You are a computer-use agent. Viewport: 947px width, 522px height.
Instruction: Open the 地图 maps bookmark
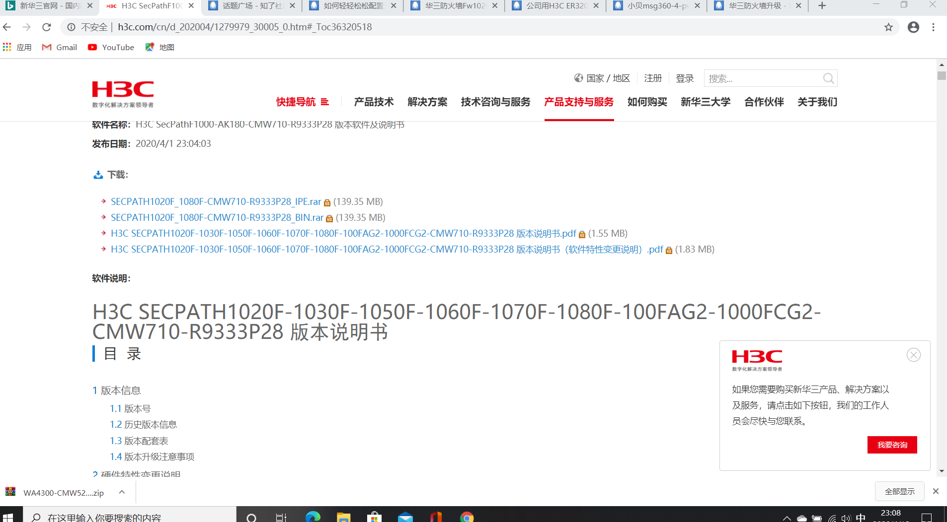pos(159,47)
